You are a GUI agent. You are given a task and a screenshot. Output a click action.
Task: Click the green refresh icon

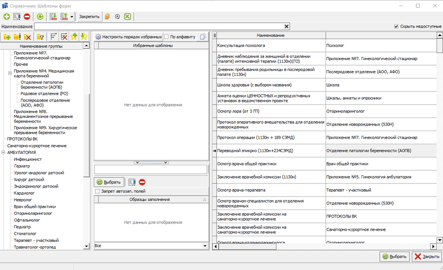(40, 17)
